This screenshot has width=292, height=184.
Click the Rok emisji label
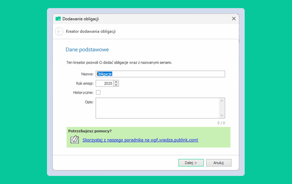pos(85,83)
